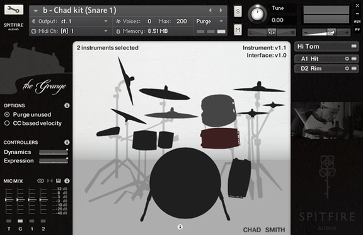Select the cowbell left of toms
The width and height of the screenshot is (363, 235).
click(108, 131)
